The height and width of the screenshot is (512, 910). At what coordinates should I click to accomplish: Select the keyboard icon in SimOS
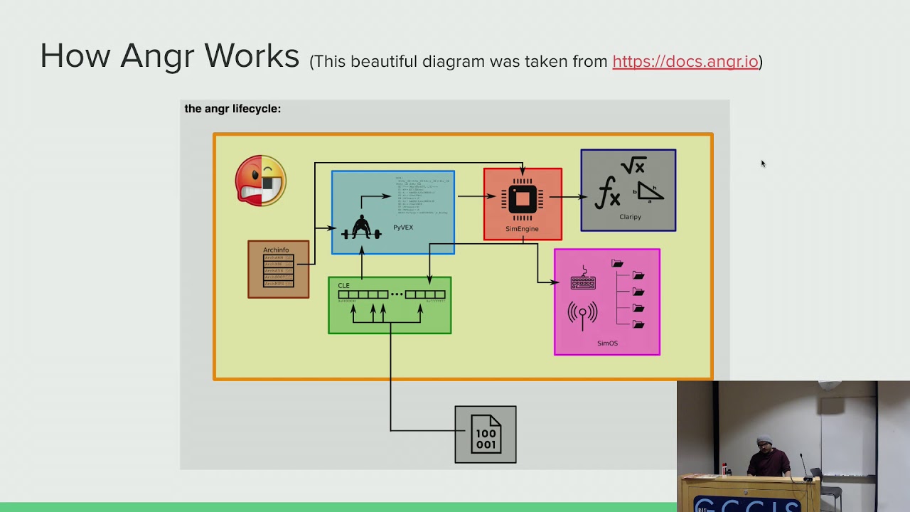(583, 279)
